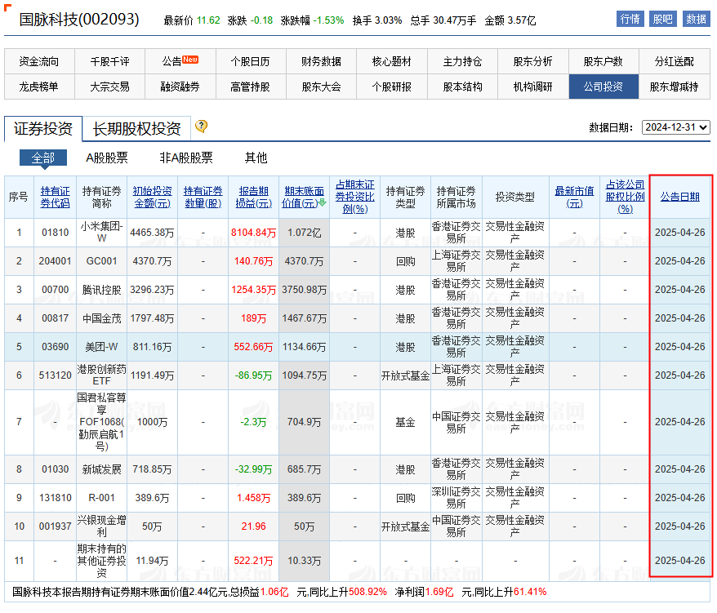Open the 机构调研 menu item
Image resolution: width=717 pixels, height=613 pixels.
532,87
